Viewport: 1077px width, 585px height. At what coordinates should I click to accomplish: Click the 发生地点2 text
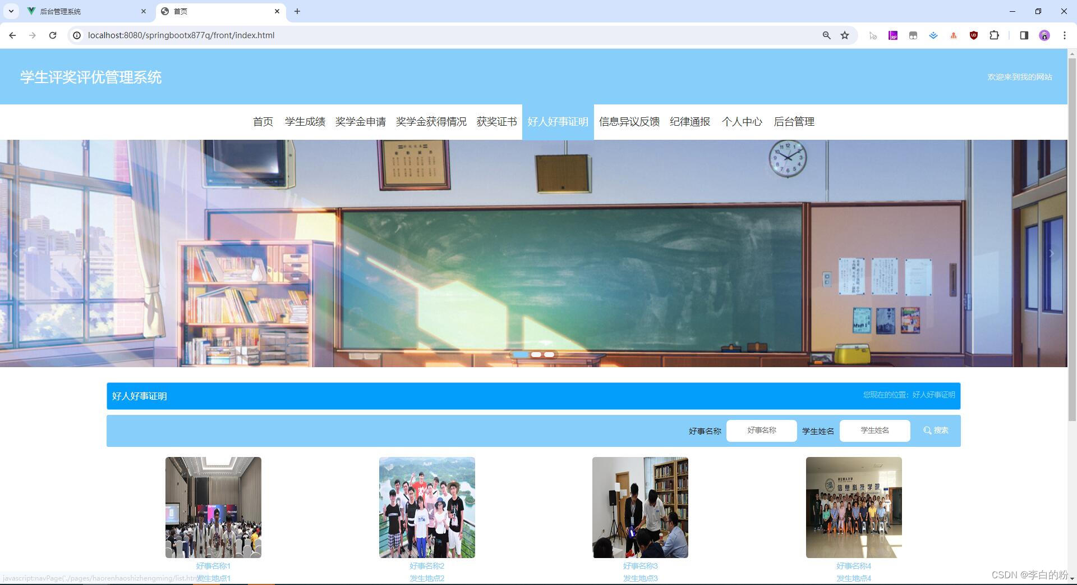tap(427, 578)
